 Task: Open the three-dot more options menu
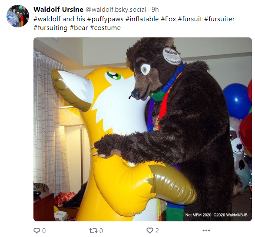[x=206, y=230]
